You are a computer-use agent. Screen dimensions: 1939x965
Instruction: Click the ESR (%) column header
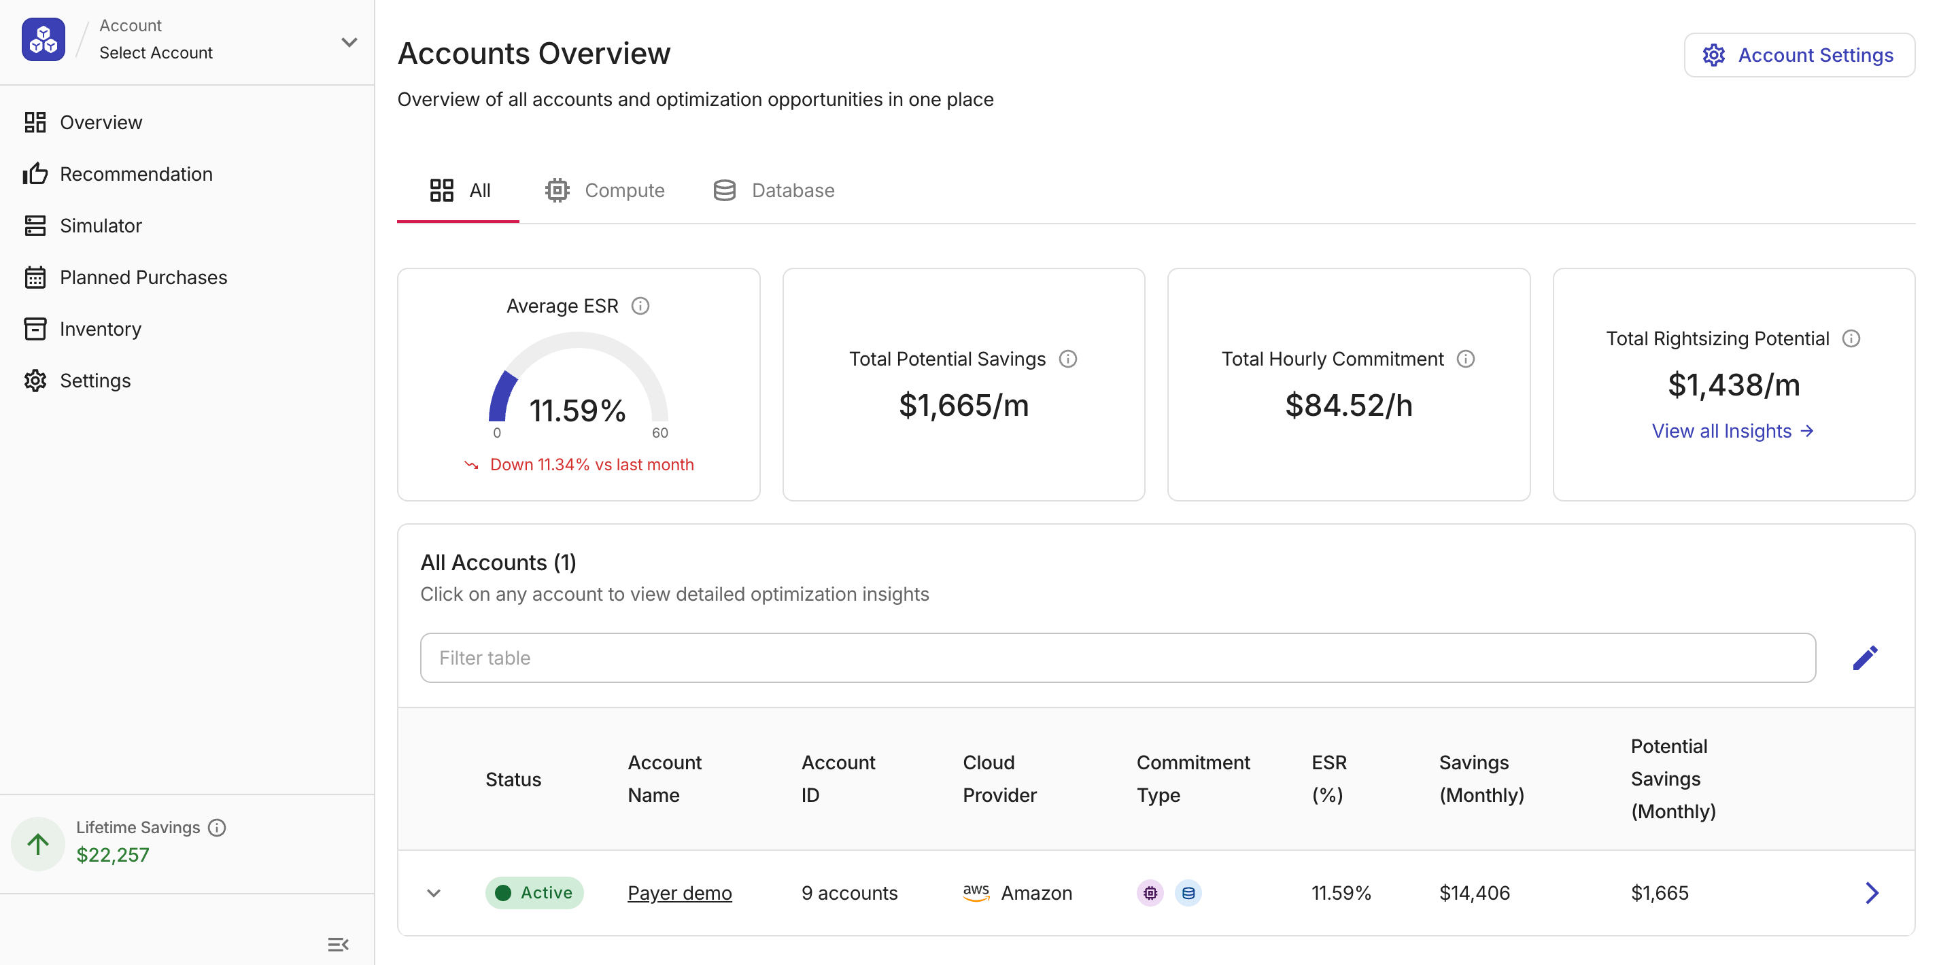[1328, 779]
